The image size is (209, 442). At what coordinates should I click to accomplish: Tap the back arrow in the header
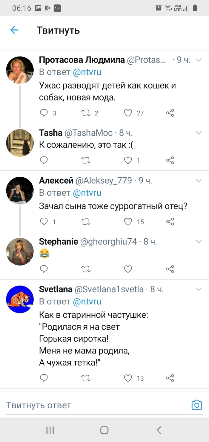14,30
